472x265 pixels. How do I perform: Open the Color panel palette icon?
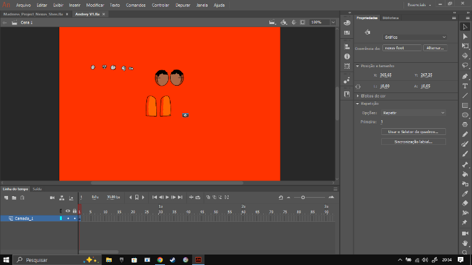pyautogui.click(x=347, y=23)
